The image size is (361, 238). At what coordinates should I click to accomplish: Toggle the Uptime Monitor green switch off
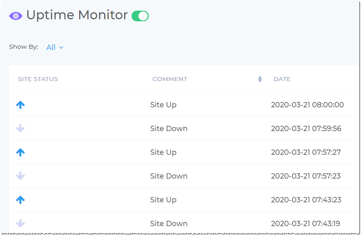(140, 16)
